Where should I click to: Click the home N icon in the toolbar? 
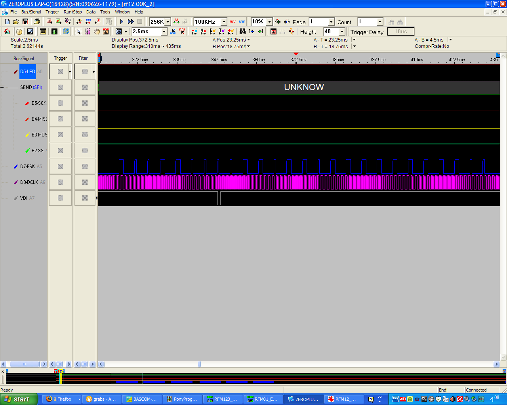7,32
